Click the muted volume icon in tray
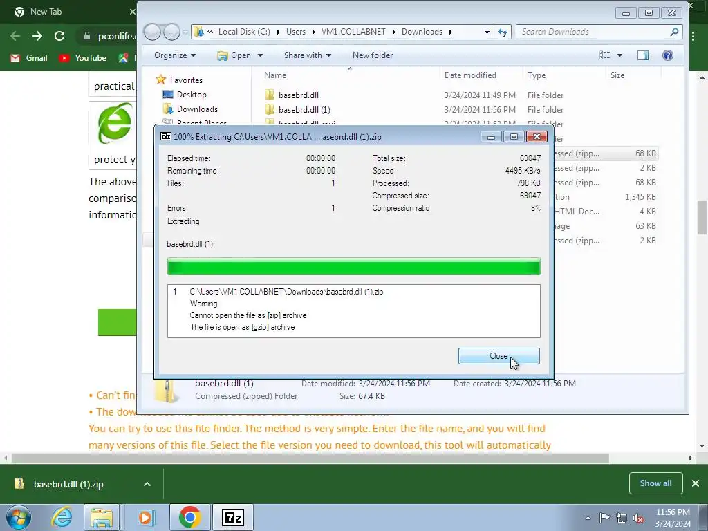This screenshot has height=531, width=708. click(638, 518)
